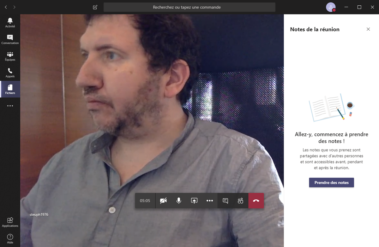Start a new chat via compose icon

click(95, 7)
